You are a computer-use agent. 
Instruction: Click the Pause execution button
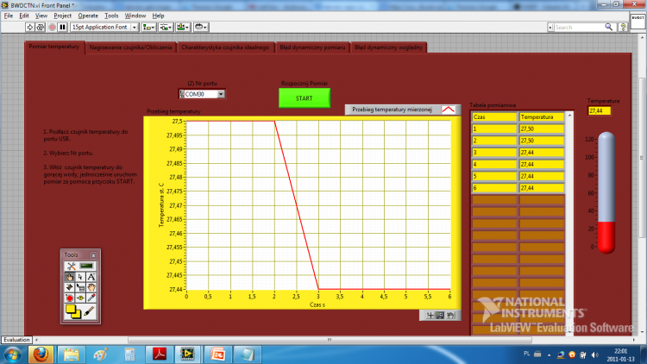63,28
